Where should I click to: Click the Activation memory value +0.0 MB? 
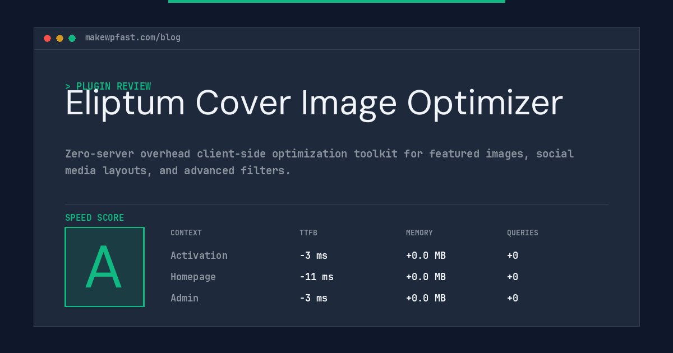426,256
